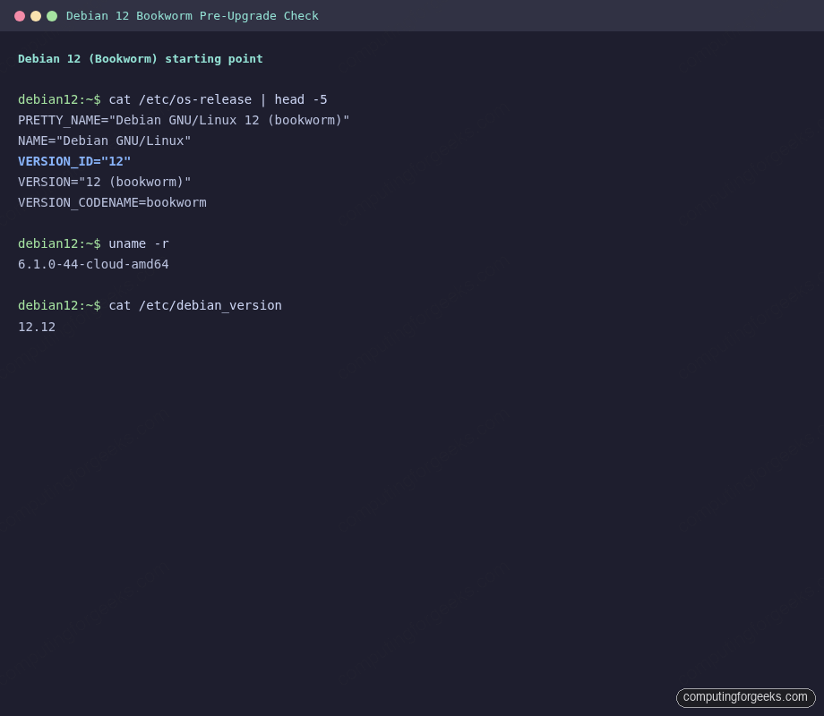Click the bold heading Debian 12 starting point

(x=140, y=58)
